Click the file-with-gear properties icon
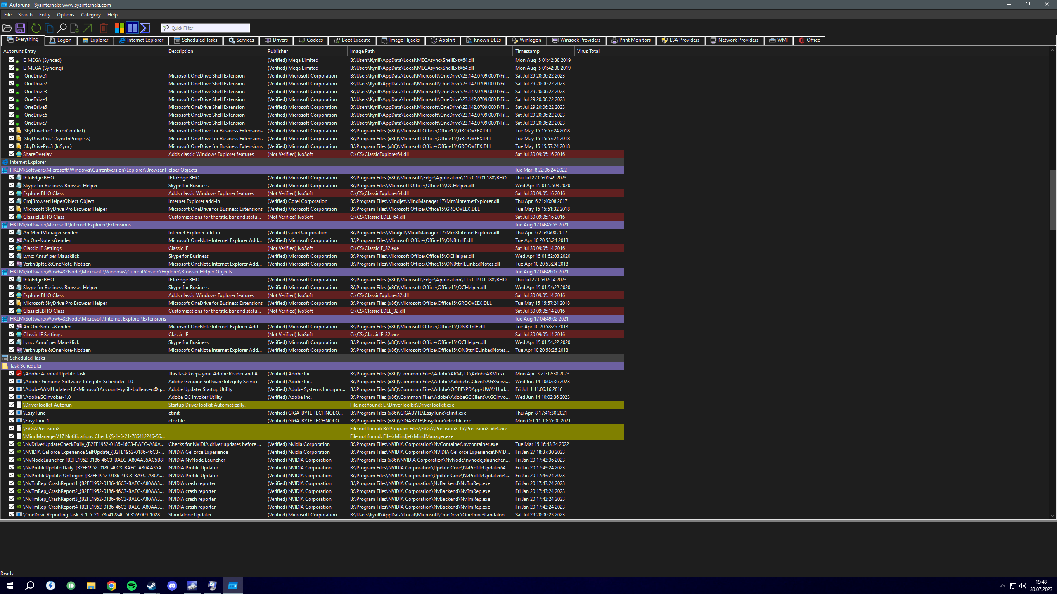 click(74, 28)
